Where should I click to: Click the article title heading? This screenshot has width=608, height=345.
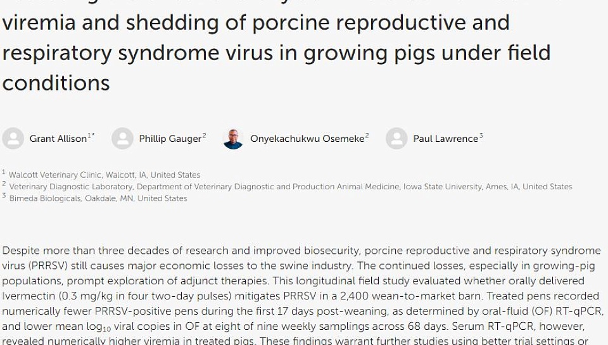coord(276,52)
